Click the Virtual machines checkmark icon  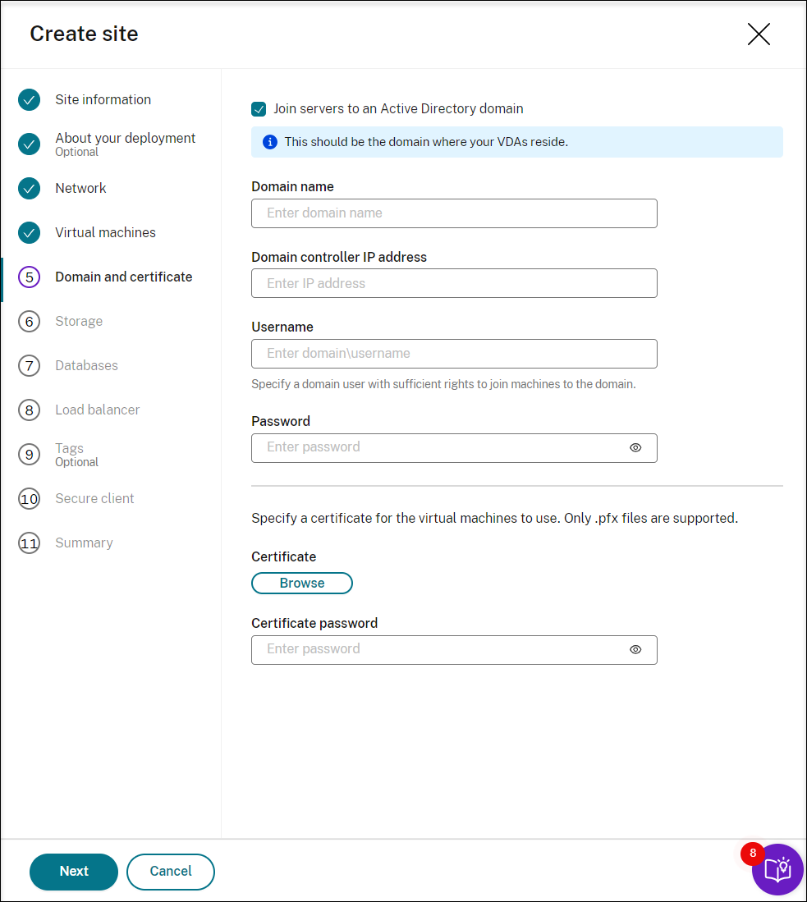pyautogui.click(x=29, y=233)
